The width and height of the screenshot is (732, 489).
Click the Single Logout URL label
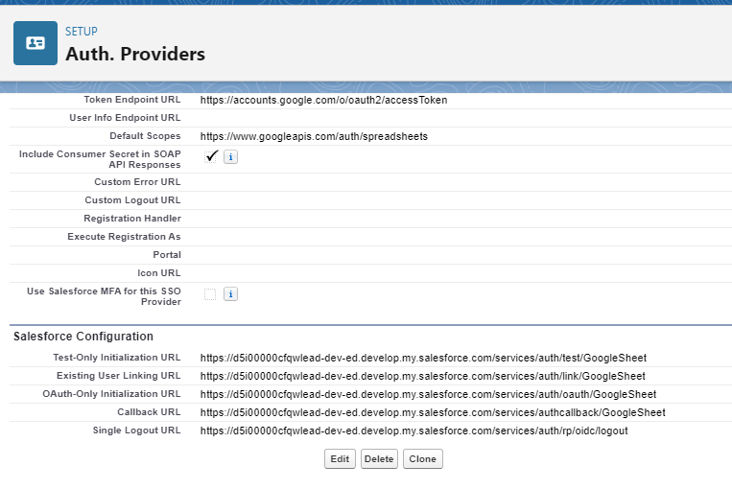point(136,431)
